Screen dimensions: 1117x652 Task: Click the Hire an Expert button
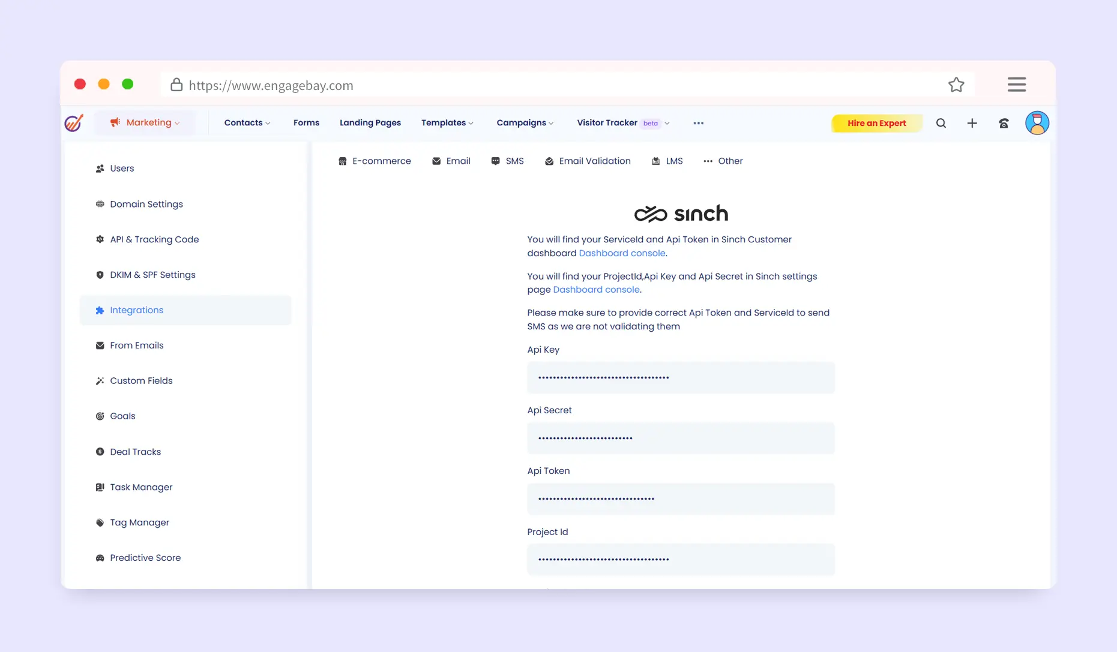[x=876, y=123]
